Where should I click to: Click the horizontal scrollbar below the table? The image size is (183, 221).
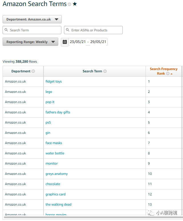(x=93, y=217)
